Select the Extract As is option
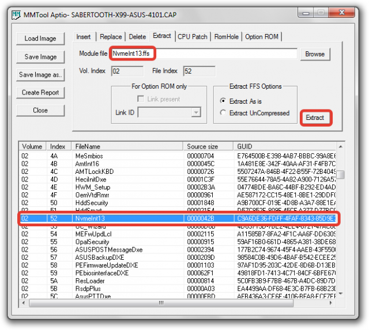Image resolution: width=369 pixels, height=330 pixels. tap(223, 101)
